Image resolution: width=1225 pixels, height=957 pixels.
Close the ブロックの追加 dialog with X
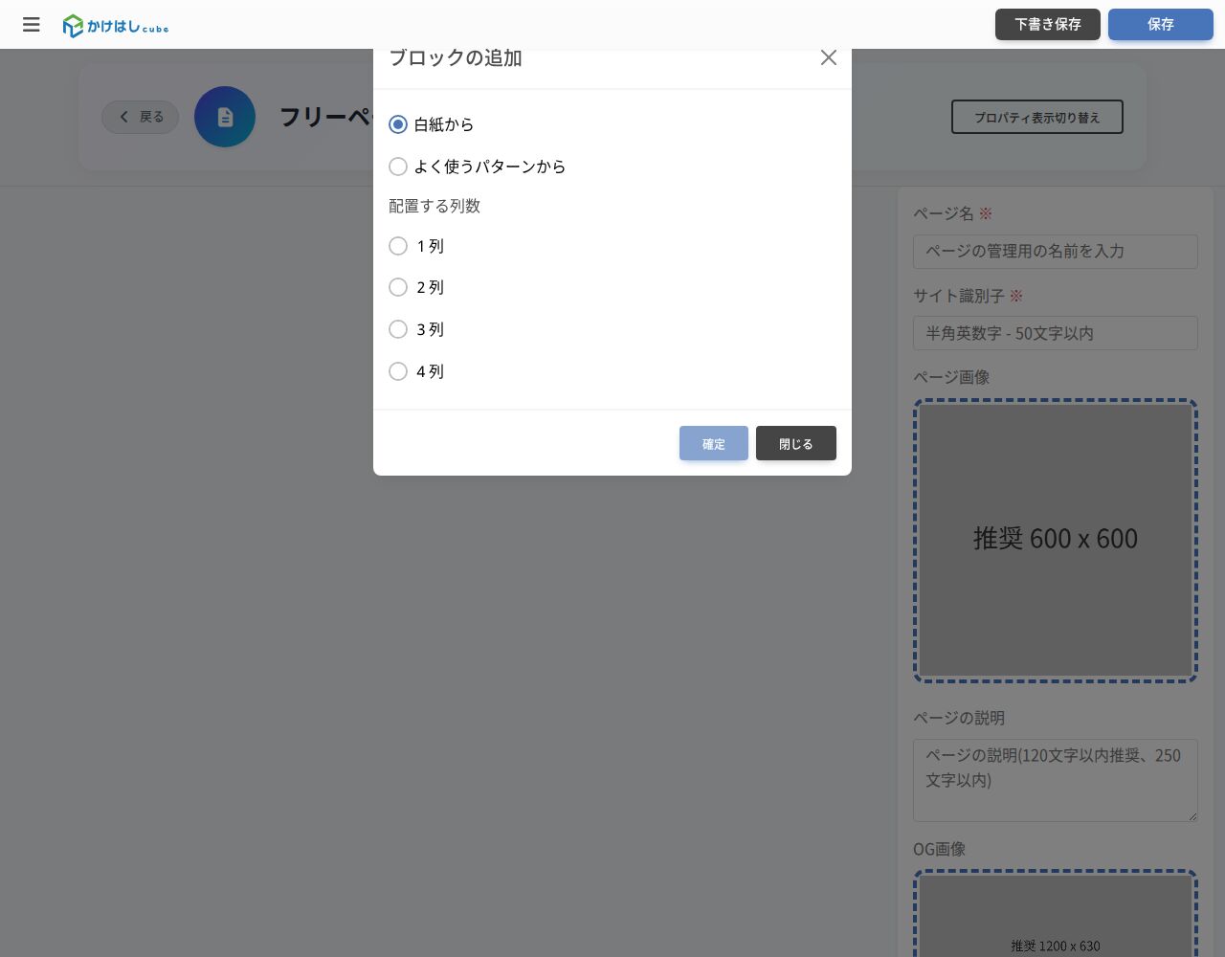point(829,57)
